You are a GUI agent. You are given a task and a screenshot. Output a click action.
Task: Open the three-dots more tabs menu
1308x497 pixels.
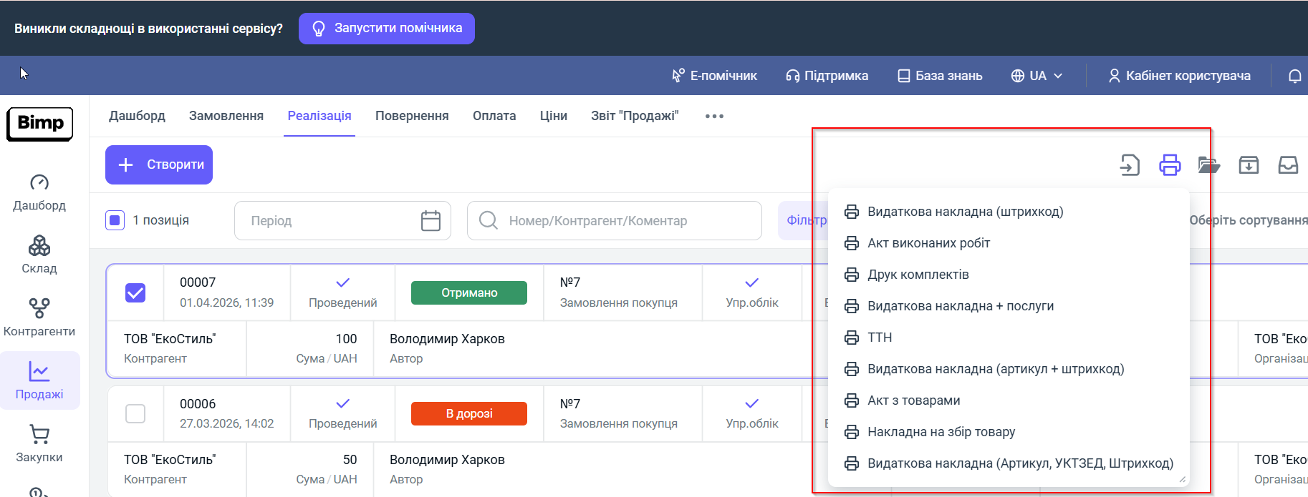pos(714,116)
